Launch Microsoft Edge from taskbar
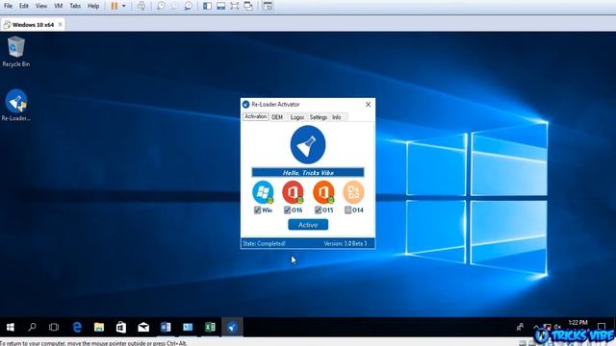This screenshot has width=616, height=346. 77,327
